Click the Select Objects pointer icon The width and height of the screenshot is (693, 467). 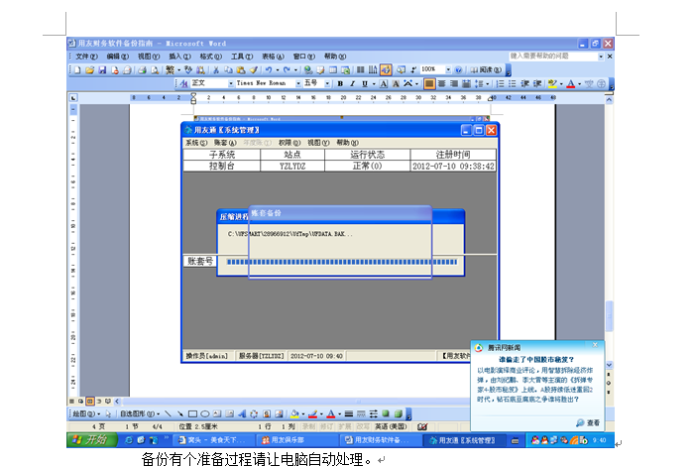tap(108, 414)
